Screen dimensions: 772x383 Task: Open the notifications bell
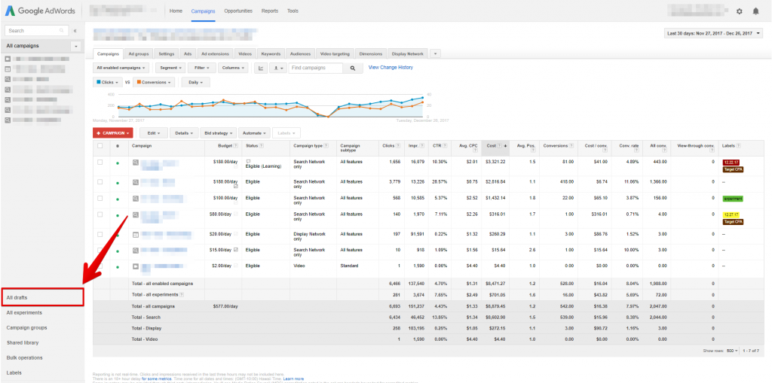(755, 11)
